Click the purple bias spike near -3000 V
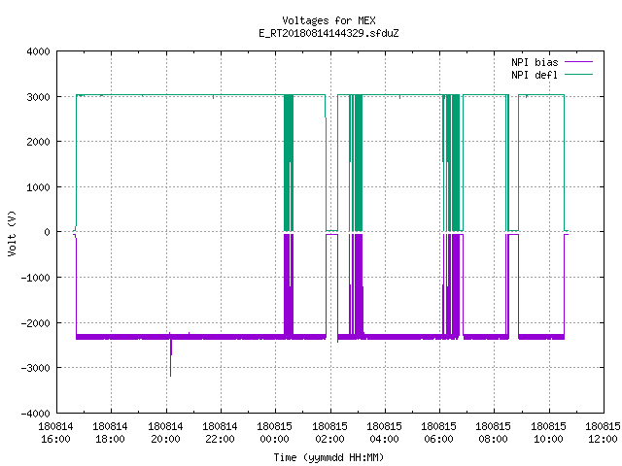622x466 pixels. point(171,356)
